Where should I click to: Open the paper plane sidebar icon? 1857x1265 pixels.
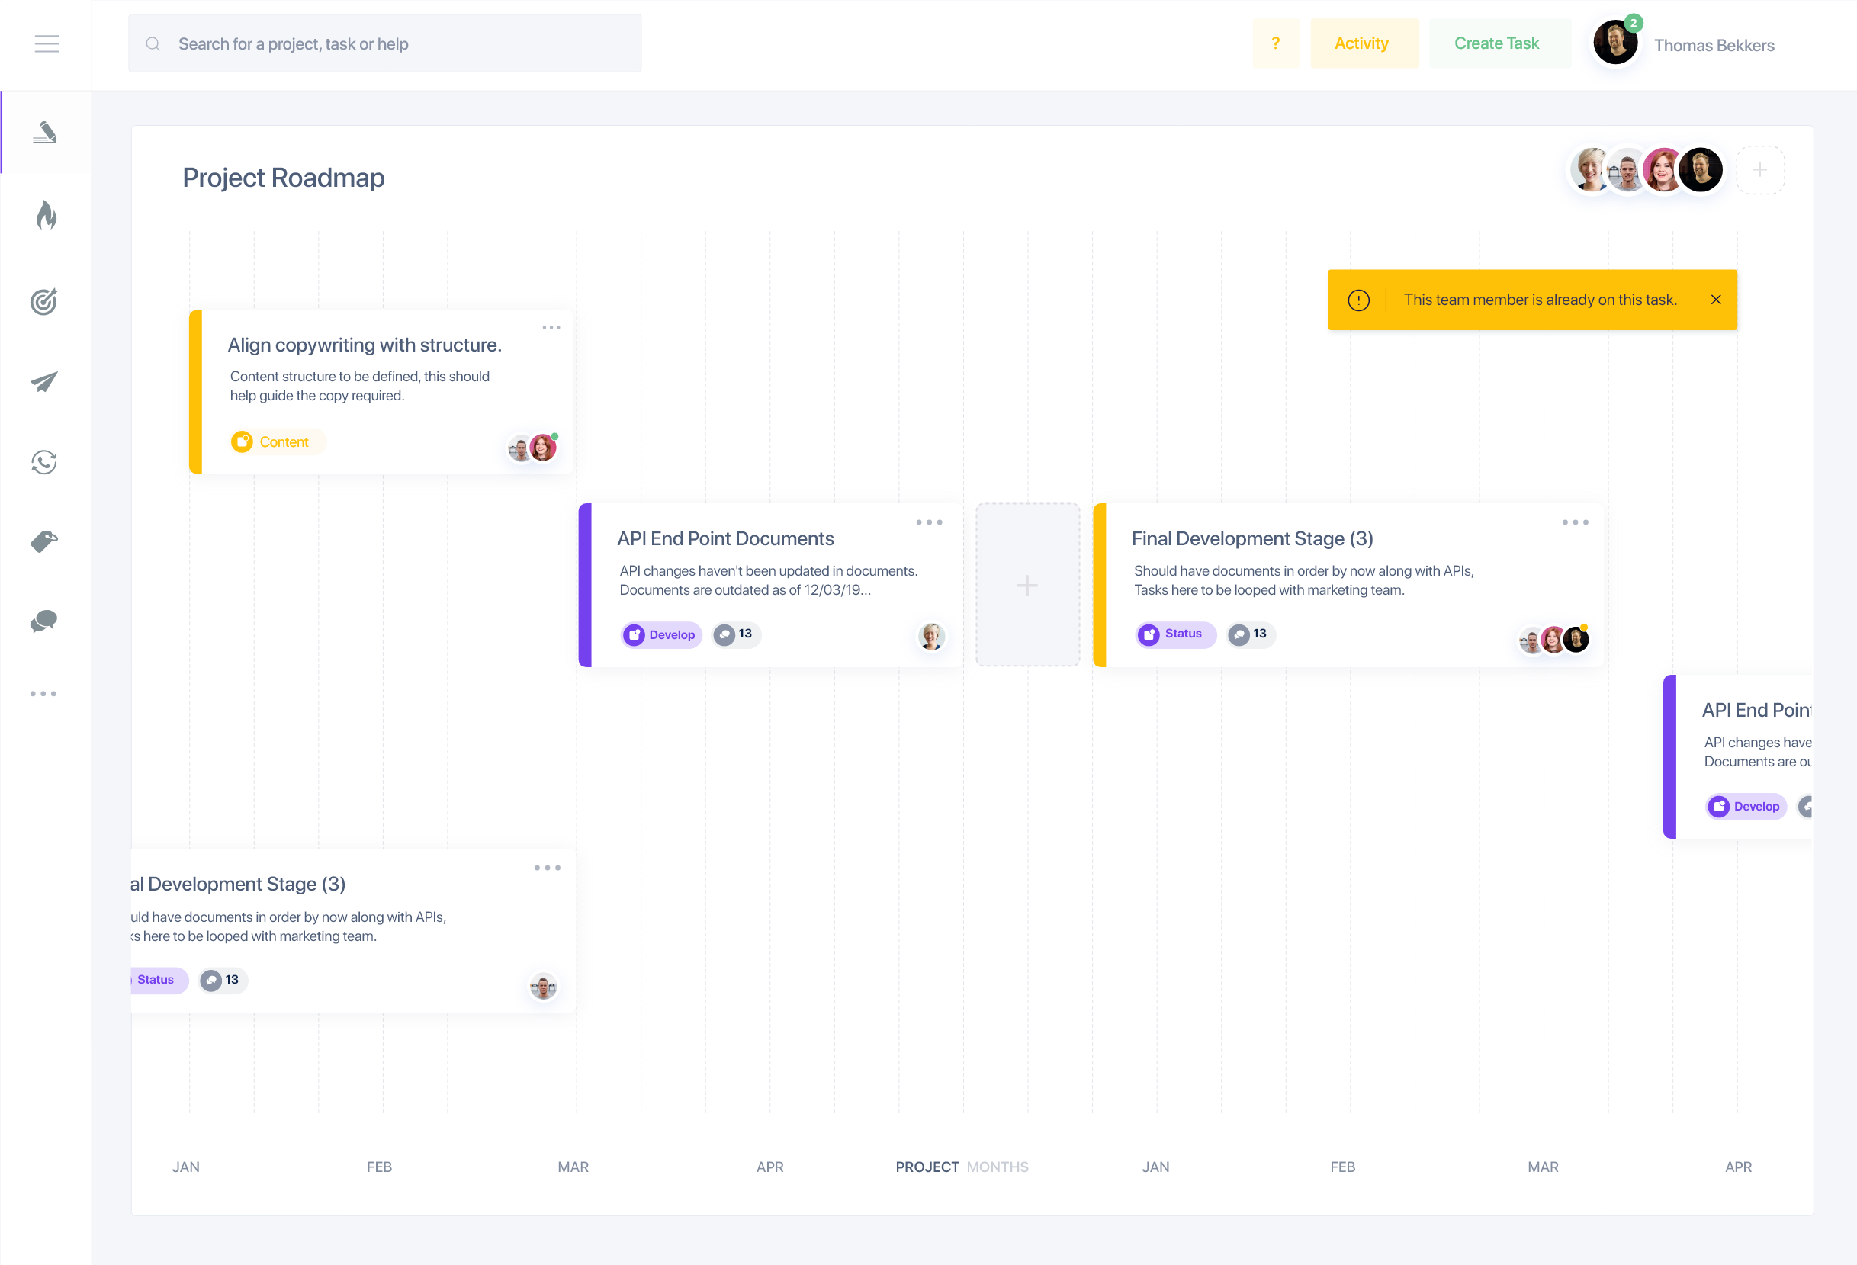coord(44,381)
